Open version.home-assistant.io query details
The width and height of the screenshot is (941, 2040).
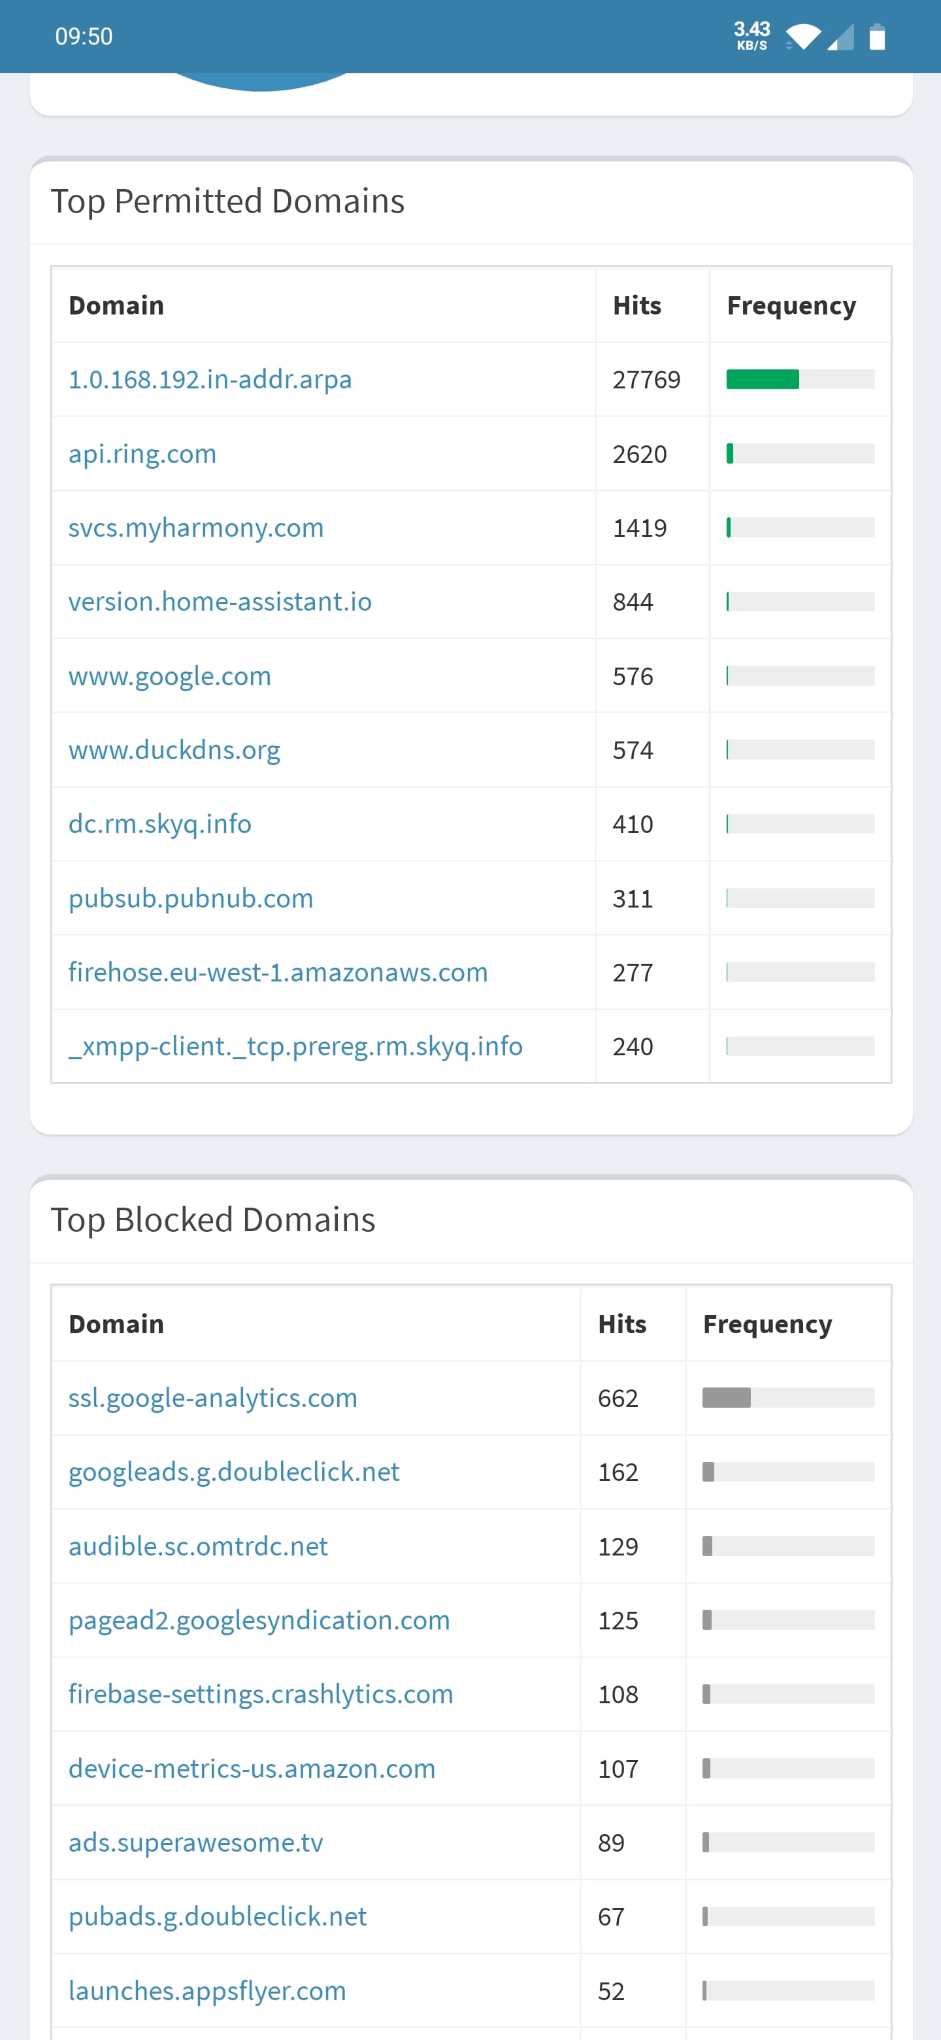(220, 602)
